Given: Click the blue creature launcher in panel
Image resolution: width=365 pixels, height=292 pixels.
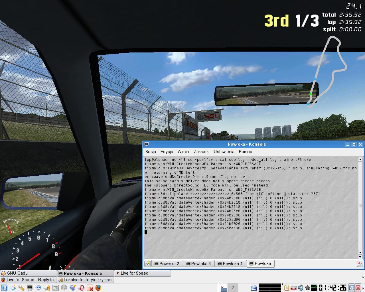Looking at the screenshot, I should click(x=38, y=288).
